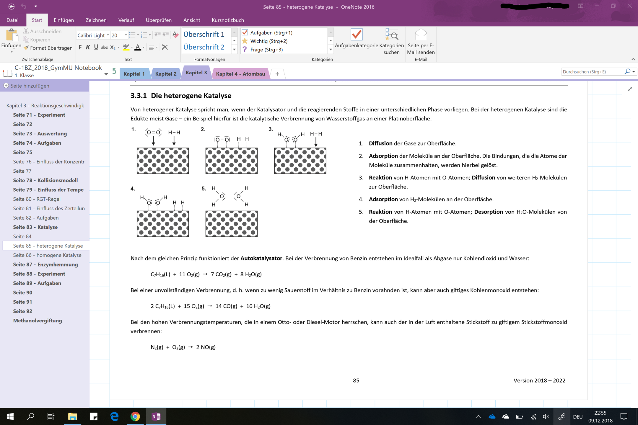Open the font name dropdown Calibri Light
The image size is (638, 425).
tap(108, 35)
